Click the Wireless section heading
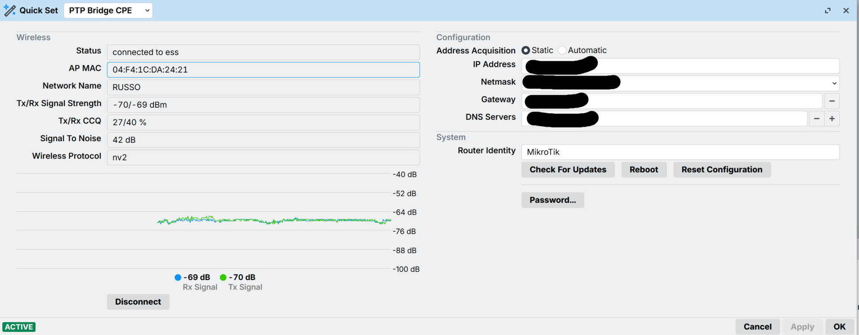859x335 pixels. click(34, 38)
